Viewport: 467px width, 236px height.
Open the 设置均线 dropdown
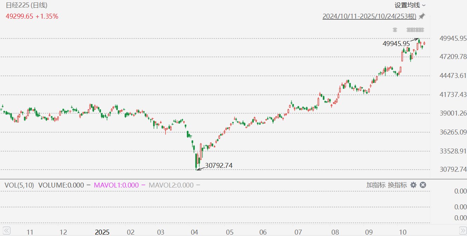[x=410, y=5]
